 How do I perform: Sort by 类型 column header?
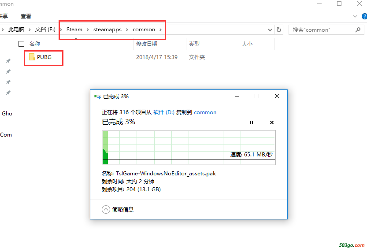pos(194,44)
